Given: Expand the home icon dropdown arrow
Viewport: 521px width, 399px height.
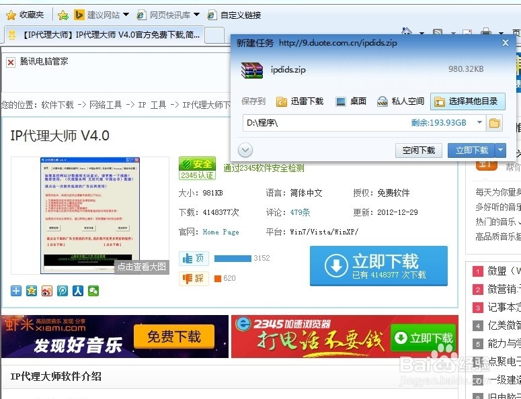Looking at the screenshot, I should tap(422, 33).
